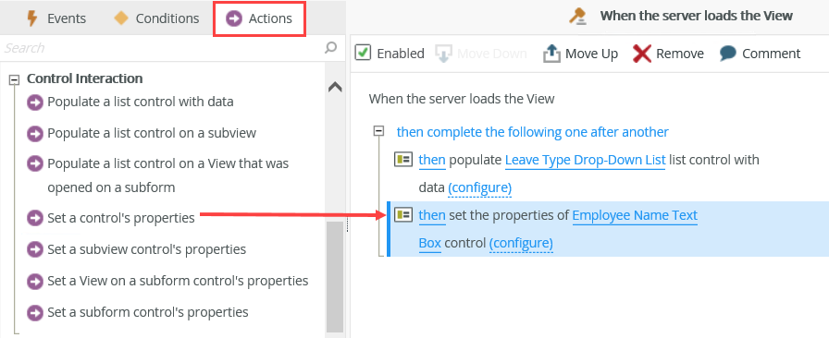Click the orange diamond Conditions icon
The width and height of the screenshot is (829, 338).
121,18
